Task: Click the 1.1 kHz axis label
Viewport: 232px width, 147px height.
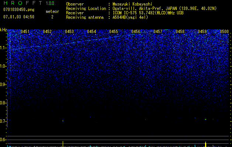Action: (3, 48)
